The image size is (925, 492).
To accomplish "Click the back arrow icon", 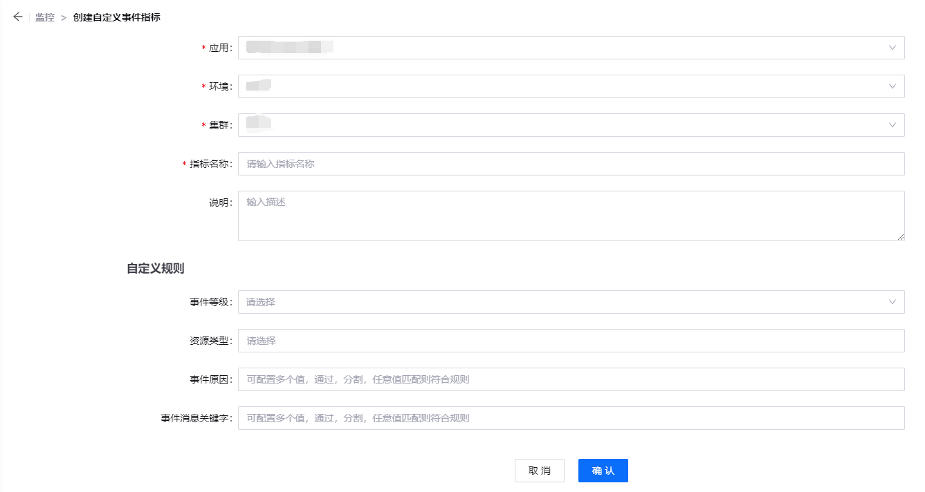I will [x=17, y=17].
